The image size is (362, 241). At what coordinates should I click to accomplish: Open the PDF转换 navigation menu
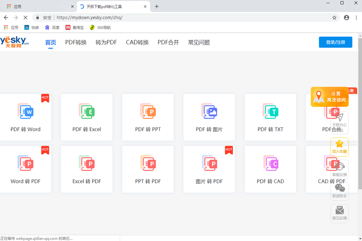pyautogui.click(x=76, y=43)
